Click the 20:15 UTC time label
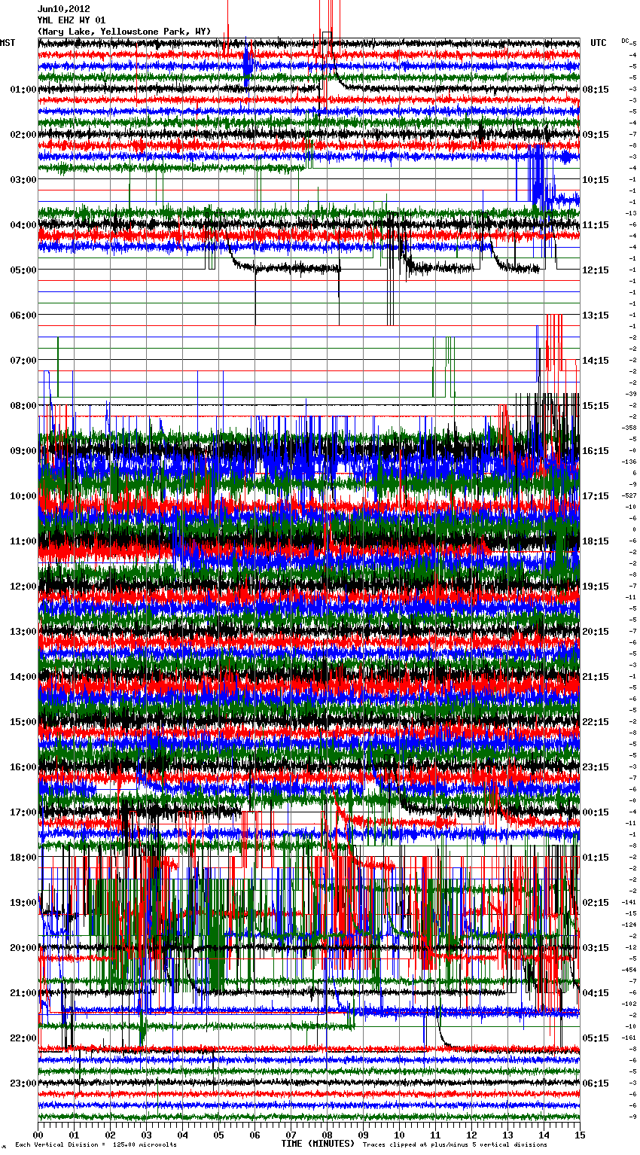Screen dimensions: 640x1155 pos(596,632)
